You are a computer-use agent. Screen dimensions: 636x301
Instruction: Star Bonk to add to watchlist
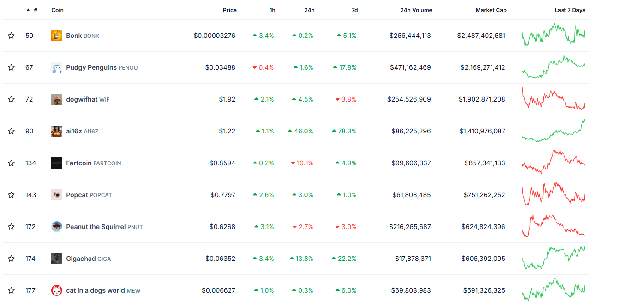(11, 36)
